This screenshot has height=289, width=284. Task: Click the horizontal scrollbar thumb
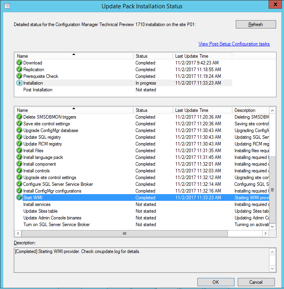(x=125, y=233)
